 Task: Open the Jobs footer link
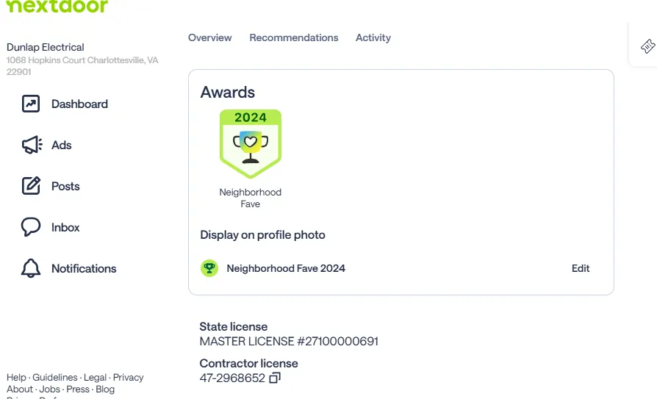pos(50,389)
